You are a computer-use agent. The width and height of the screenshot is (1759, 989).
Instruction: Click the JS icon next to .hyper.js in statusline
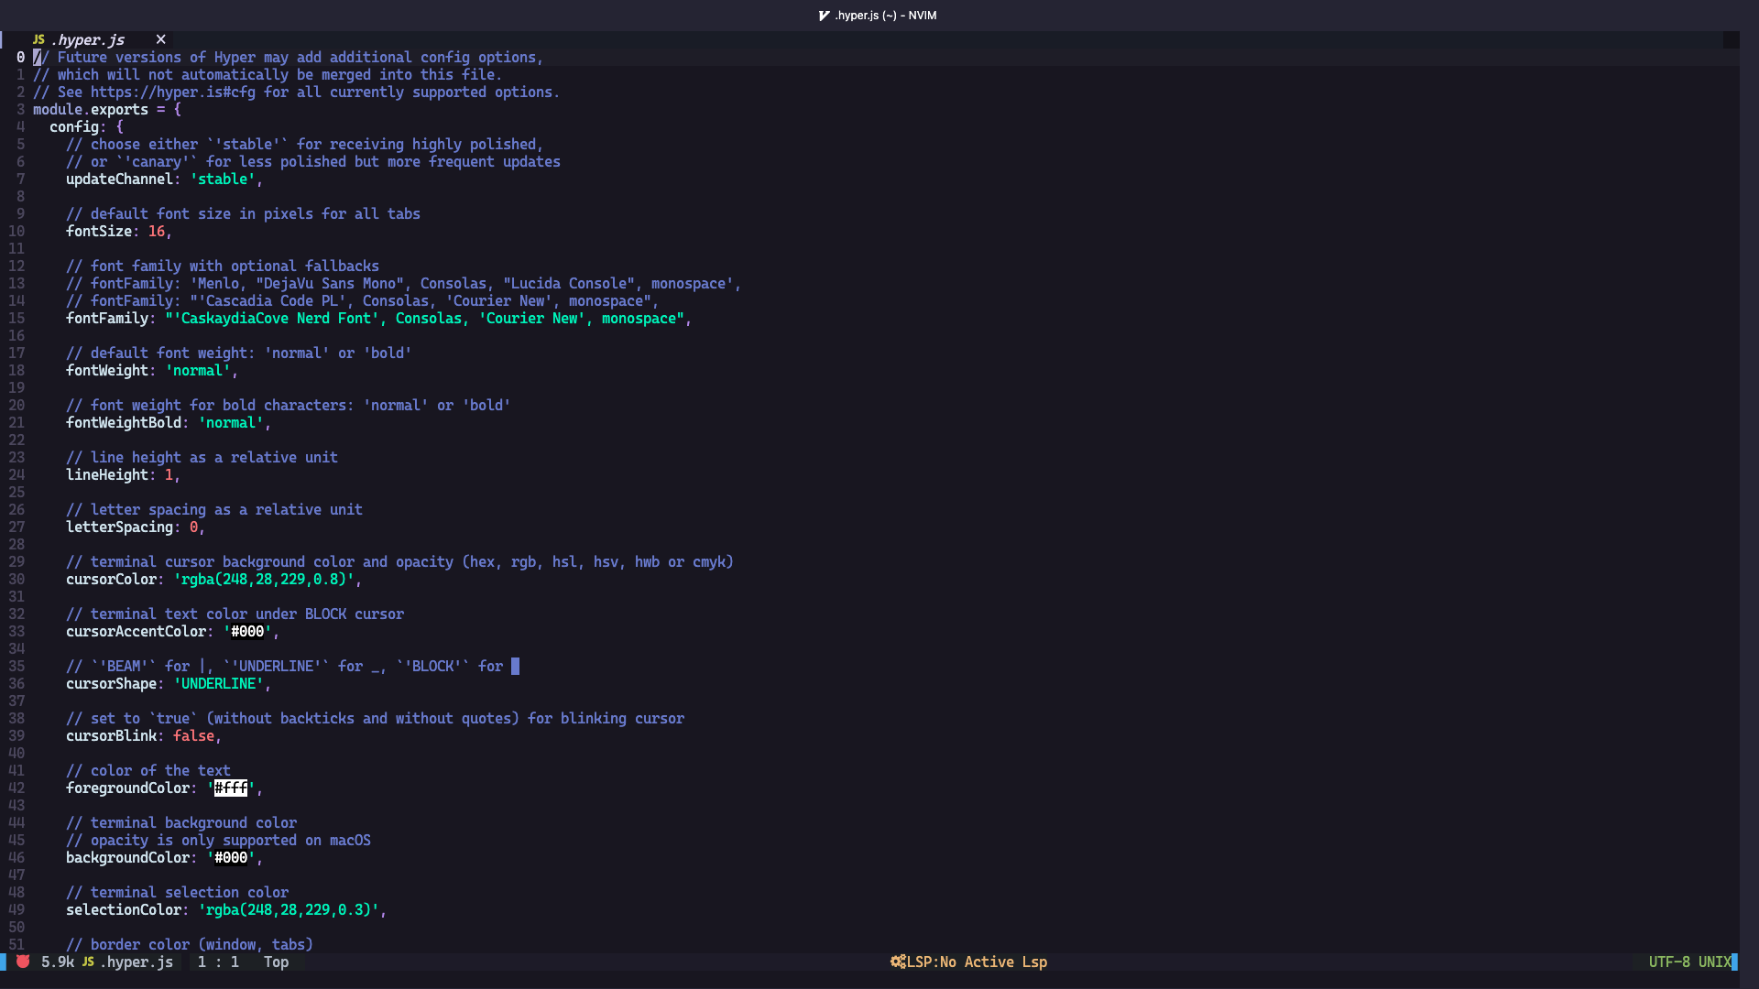tap(88, 962)
